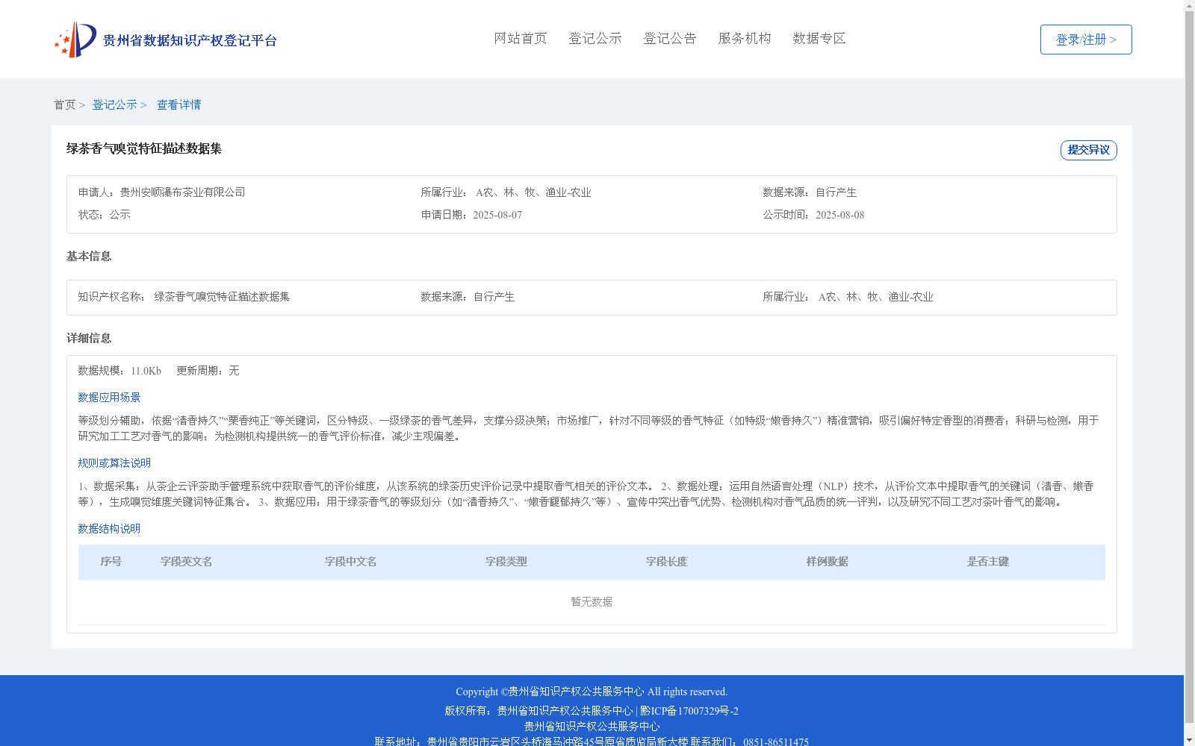1195x746 pixels.
Task: Click the 数据应用场景 section link
Action: click(x=108, y=398)
